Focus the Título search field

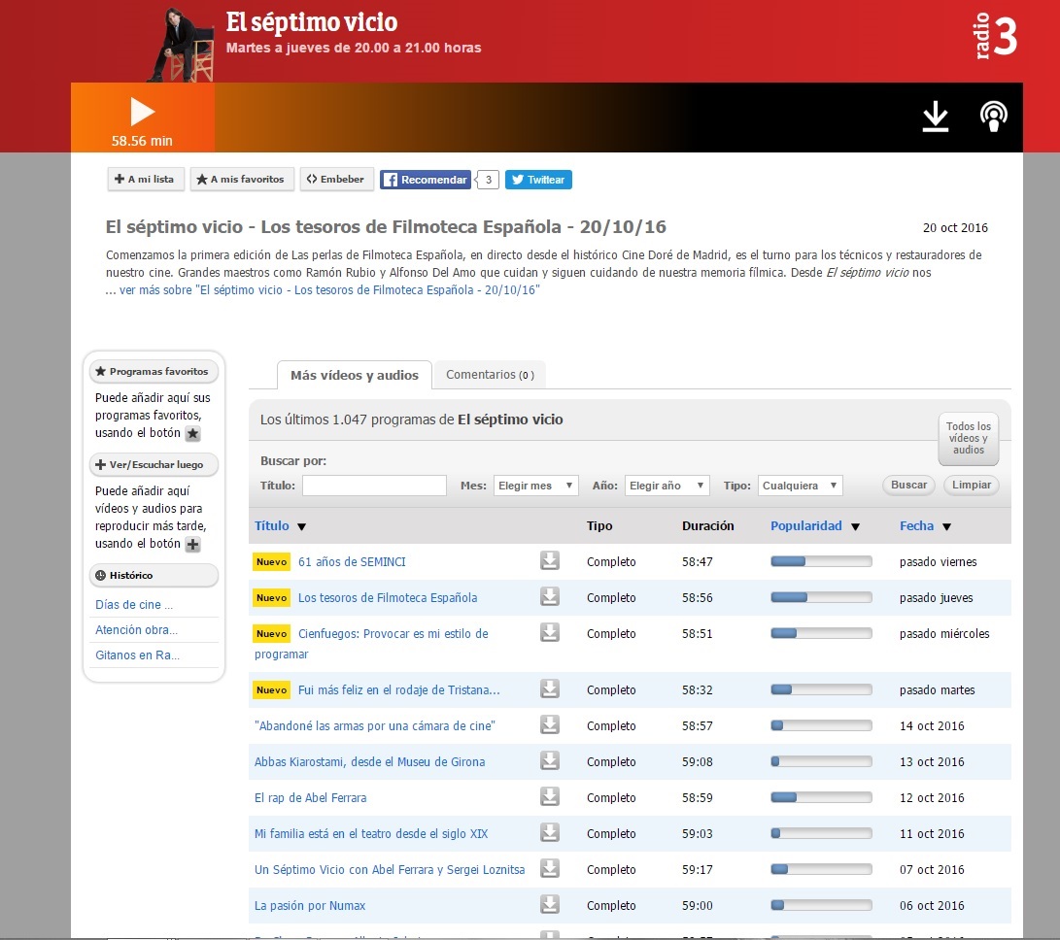(x=374, y=486)
